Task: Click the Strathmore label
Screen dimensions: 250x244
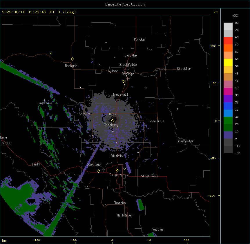Action: pos(150,176)
